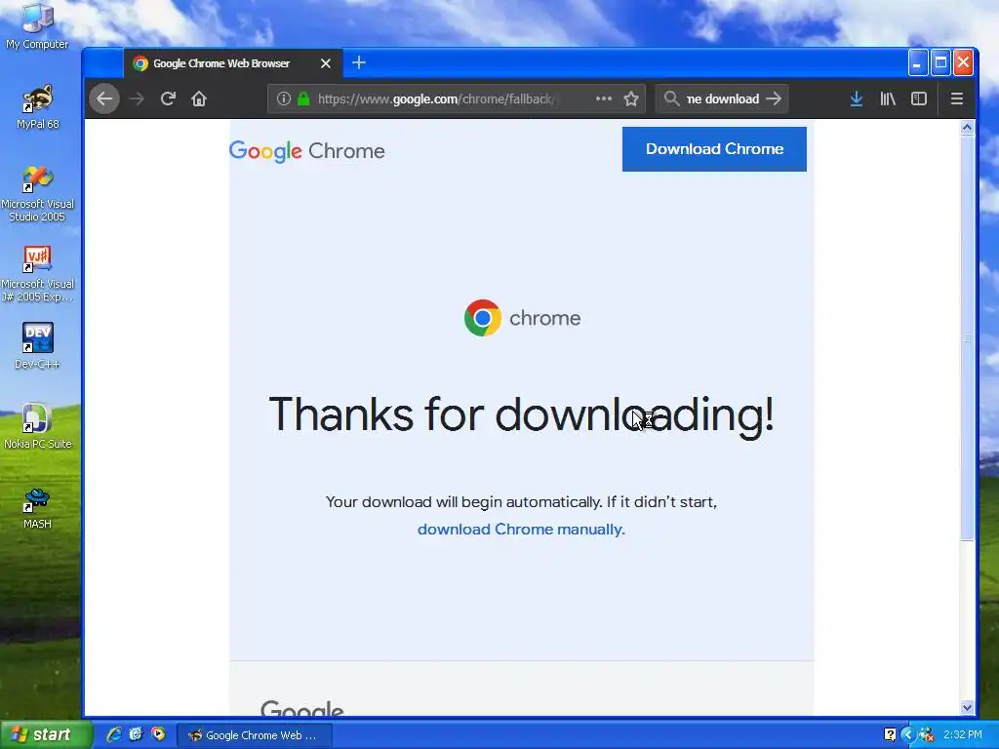Select MyPal 68 desktop shortcut

37,106
